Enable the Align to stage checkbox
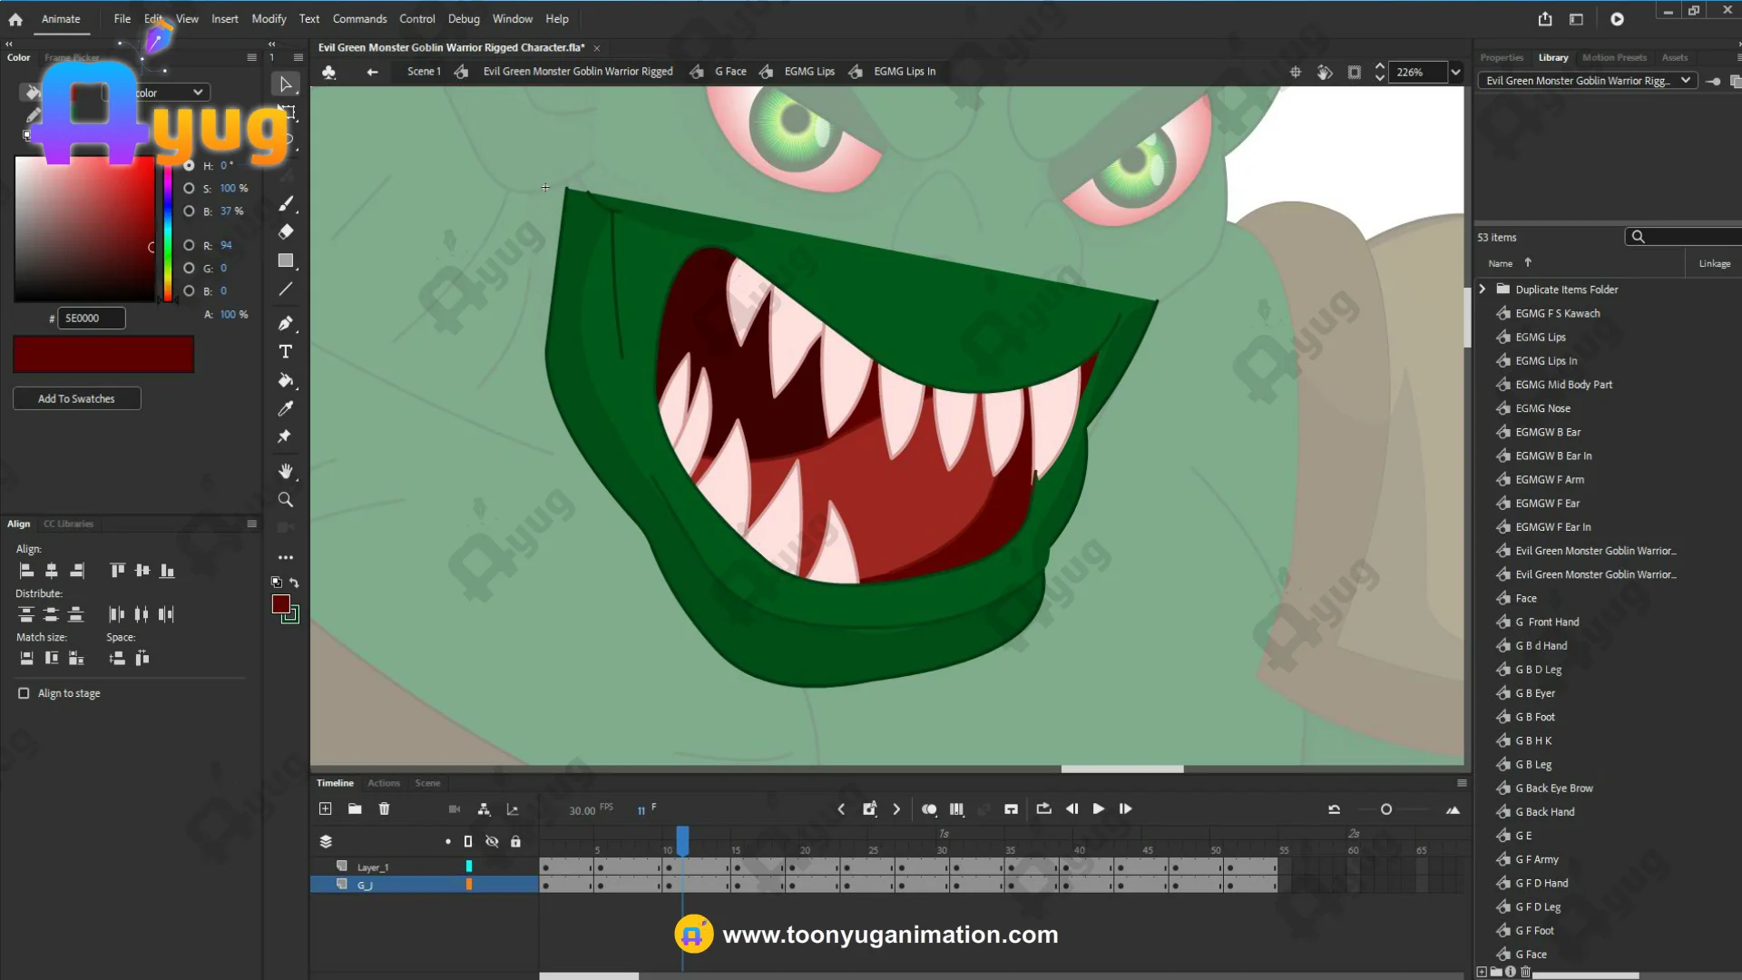 [x=24, y=693]
